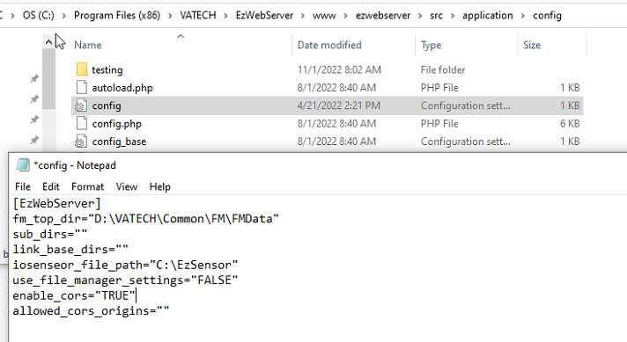Select the config.php file icon
The image size is (627, 342).
[82, 123]
